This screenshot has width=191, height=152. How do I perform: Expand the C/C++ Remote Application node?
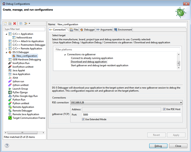click(x=6, y=49)
